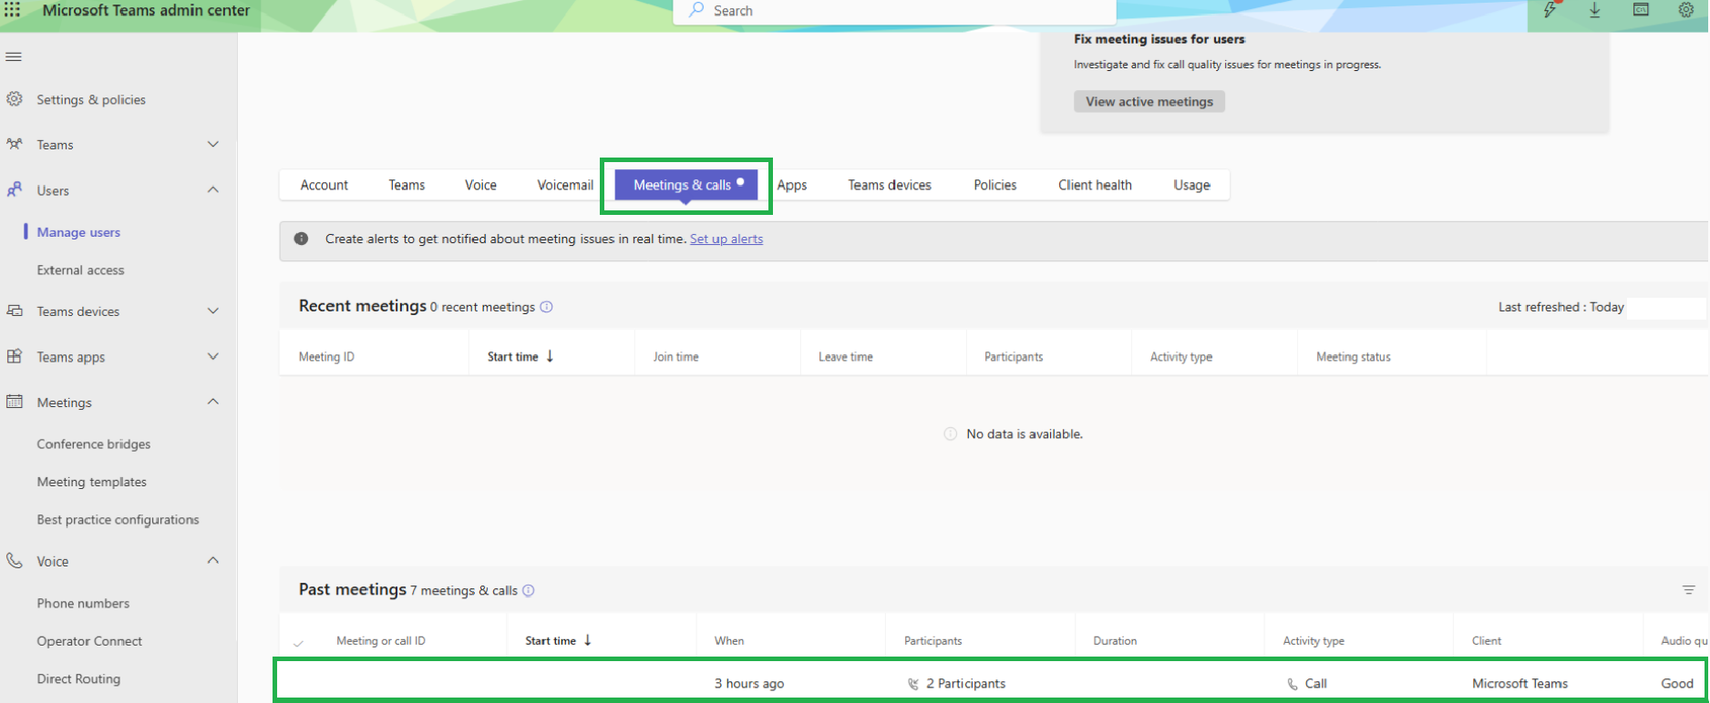Expand the Teams devices section chevron
The height and width of the screenshot is (703, 1710).
coord(213,311)
